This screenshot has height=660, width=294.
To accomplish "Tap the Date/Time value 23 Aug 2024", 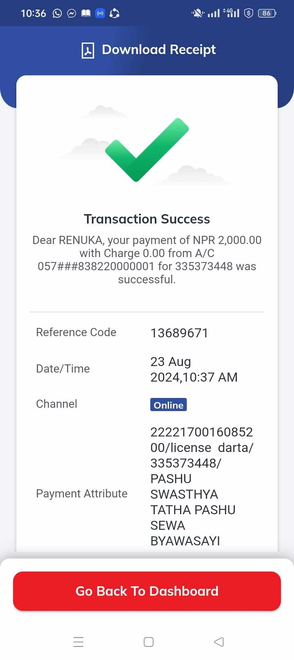I will pos(194,369).
